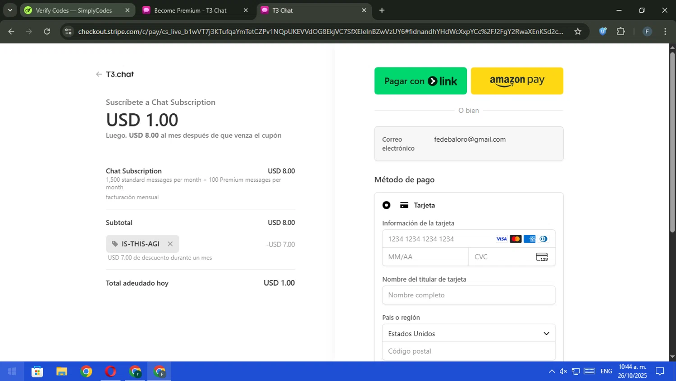
Task: Reload the checkout page
Action: tap(47, 31)
